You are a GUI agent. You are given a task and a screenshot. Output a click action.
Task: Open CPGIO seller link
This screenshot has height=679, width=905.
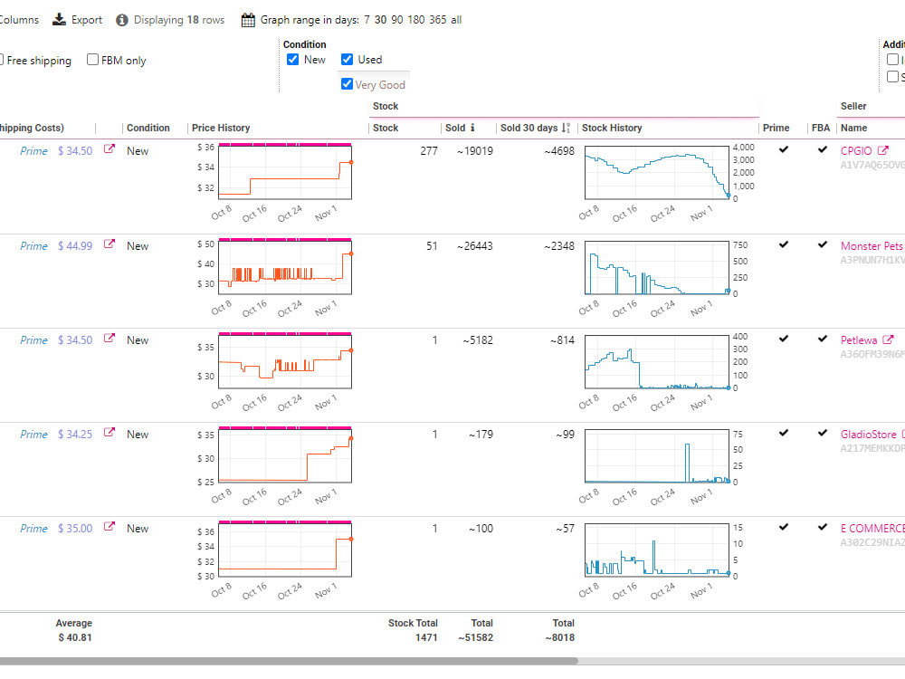(856, 150)
